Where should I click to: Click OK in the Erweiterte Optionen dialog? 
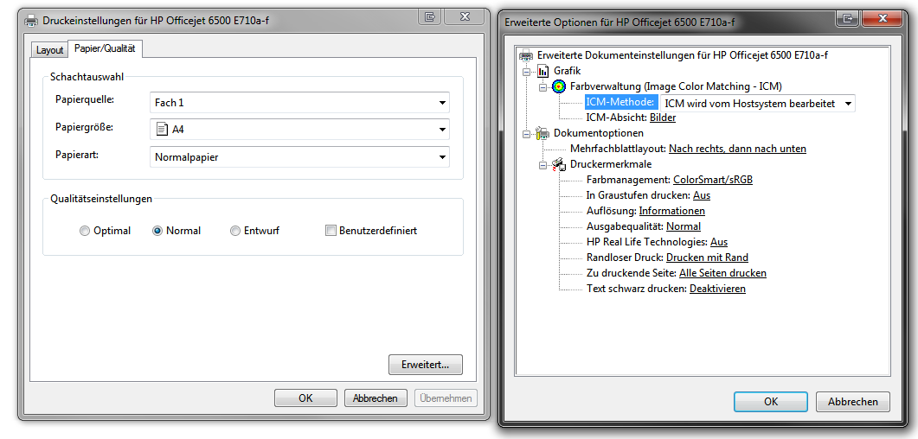pyautogui.click(x=770, y=402)
